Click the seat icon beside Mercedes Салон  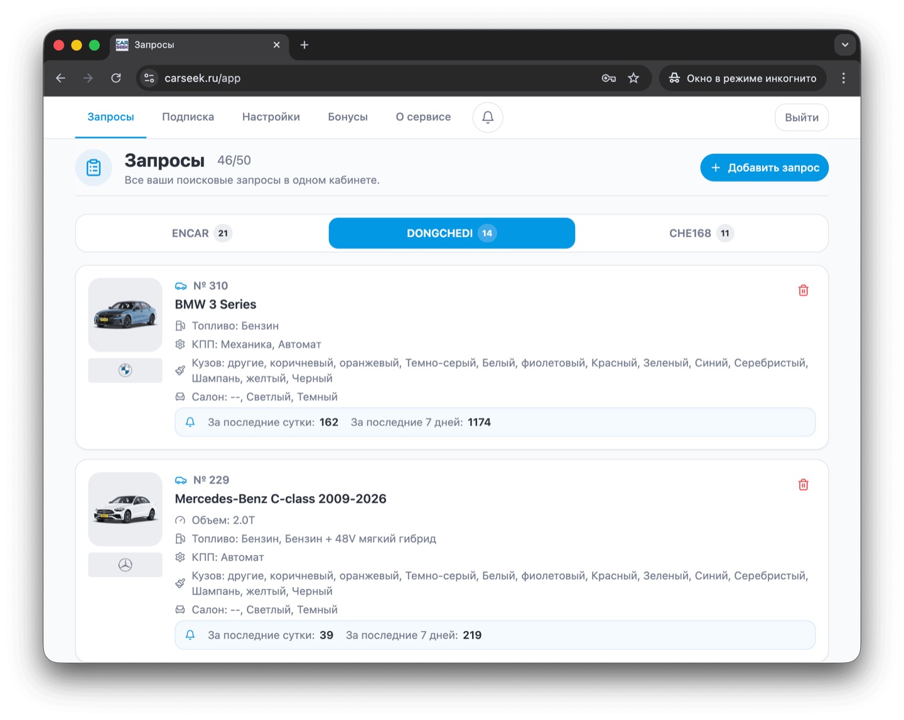pos(180,610)
